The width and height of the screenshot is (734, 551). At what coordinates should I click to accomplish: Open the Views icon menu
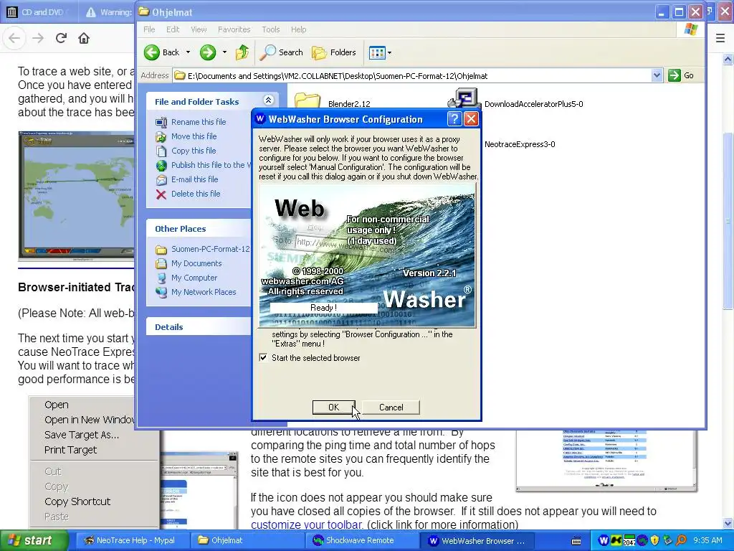click(x=380, y=52)
